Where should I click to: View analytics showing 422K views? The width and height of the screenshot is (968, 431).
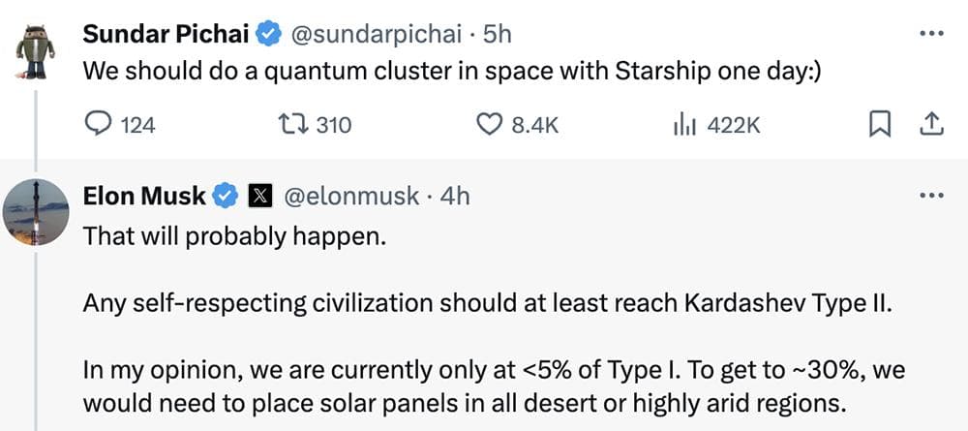682,124
